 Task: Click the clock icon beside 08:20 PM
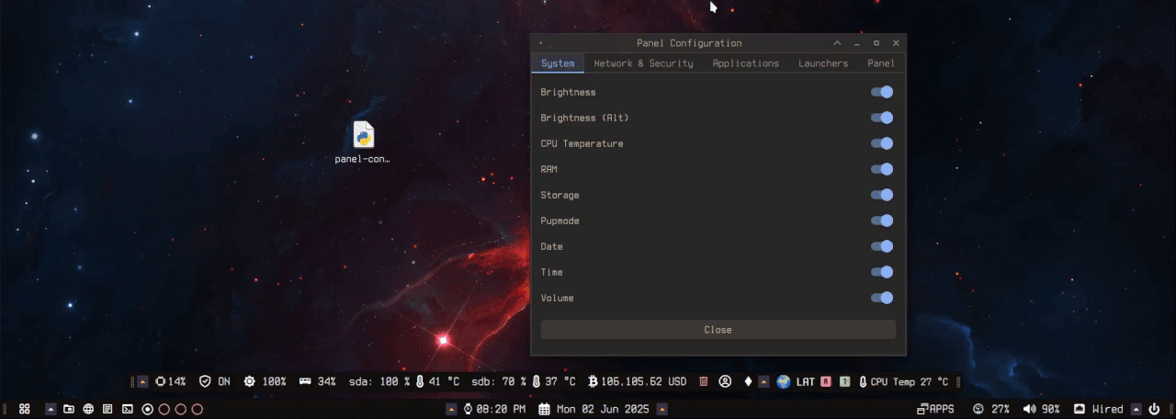(468, 409)
